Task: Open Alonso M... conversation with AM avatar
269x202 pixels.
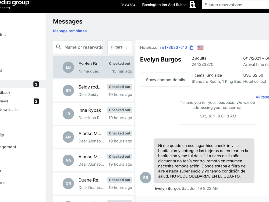Action: 94,137
